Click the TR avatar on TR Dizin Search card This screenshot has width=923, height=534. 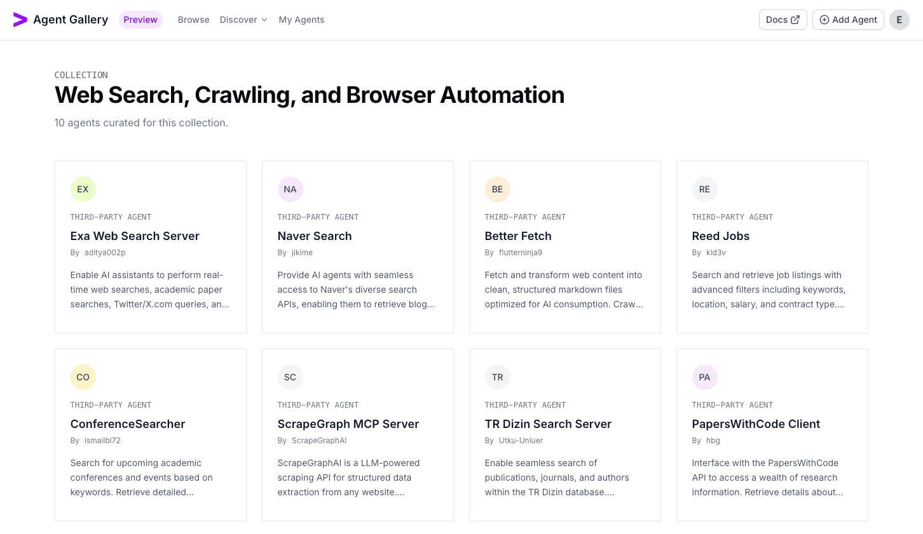[x=497, y=377]
